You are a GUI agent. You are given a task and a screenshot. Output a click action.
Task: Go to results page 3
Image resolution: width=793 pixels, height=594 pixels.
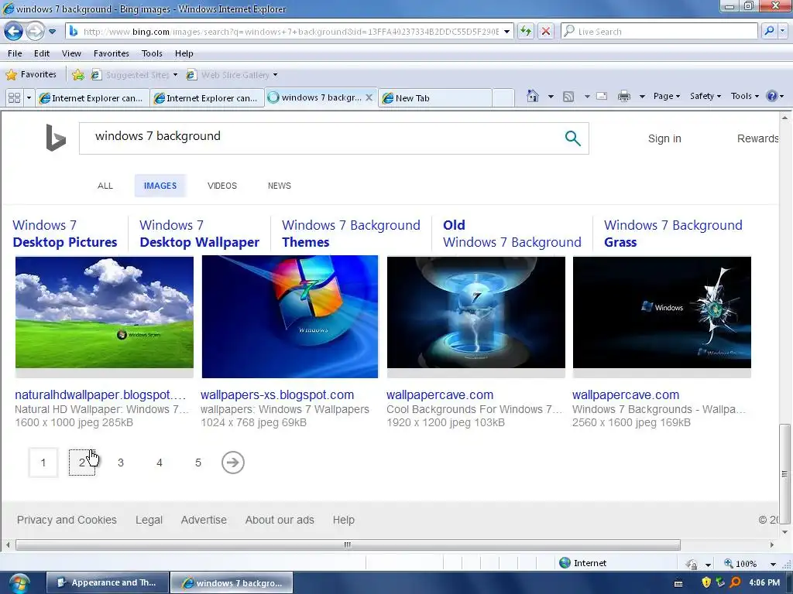tap(120, 463)
